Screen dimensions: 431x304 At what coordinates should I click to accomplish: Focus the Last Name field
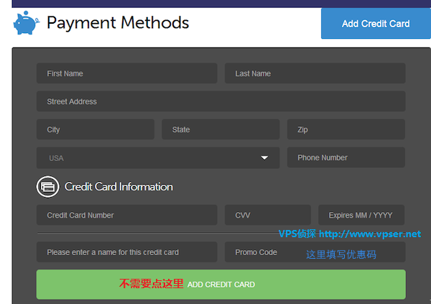(315, 73)
